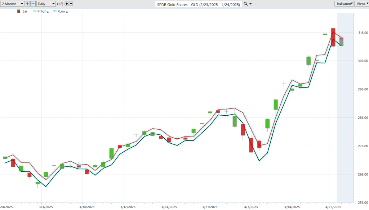Click the Bar legend label
This screenshot has width=369, height=210.
click(25, 11)
